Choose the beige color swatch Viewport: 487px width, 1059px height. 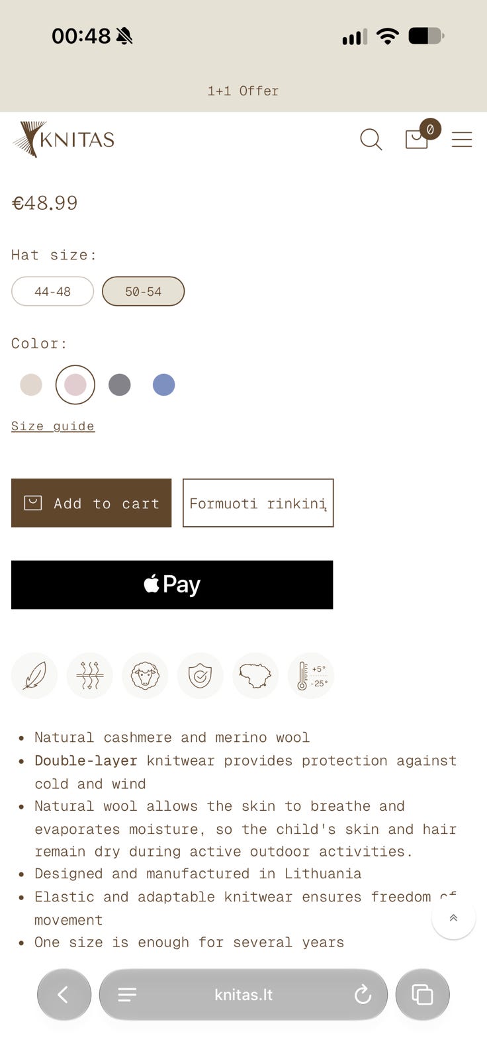[x=31, y=385]
